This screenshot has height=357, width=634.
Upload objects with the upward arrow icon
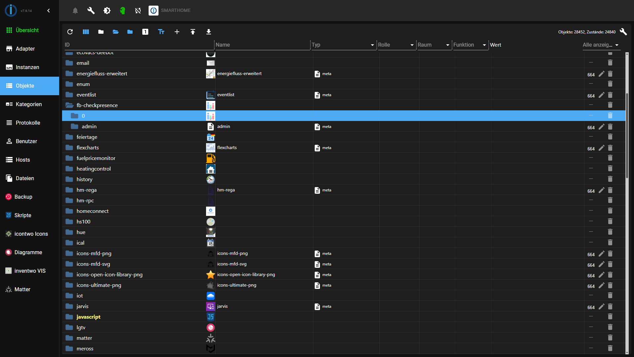pyautogui.click(x=193, y=32)
